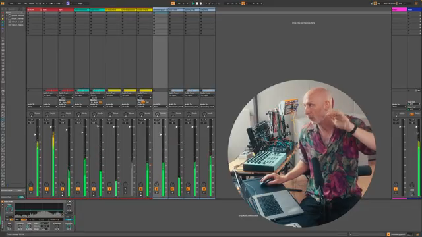Click the Tap tempo button
This screenshot has height=237, width=422.
coord(26,3)
